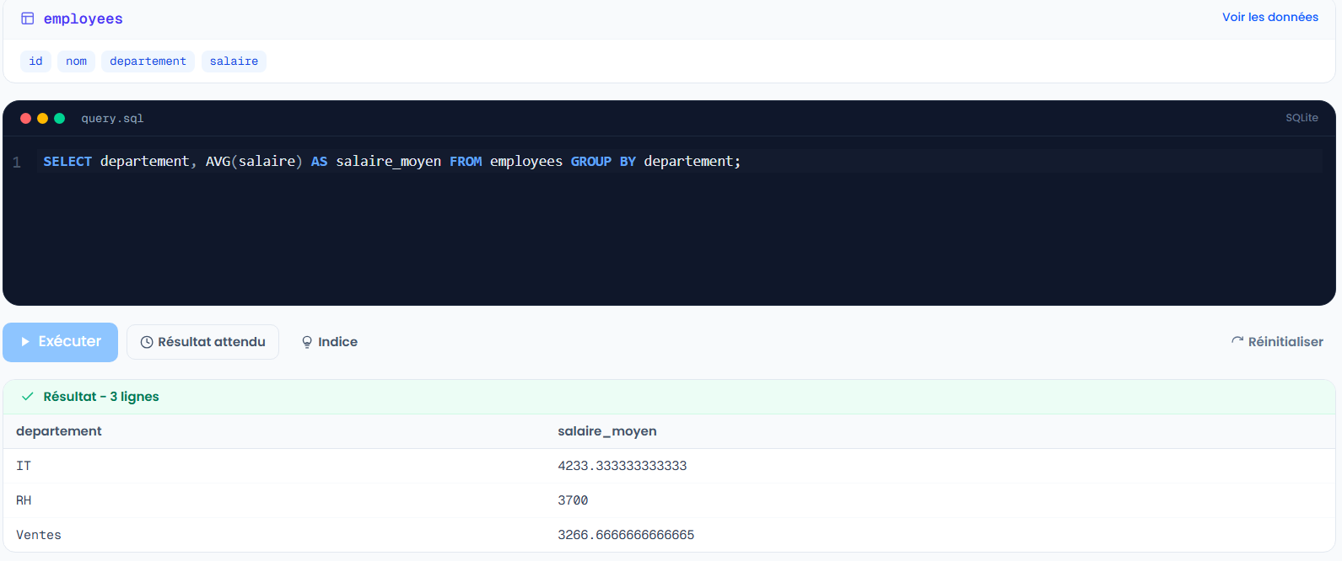Open the Voir les données link

click(1269, 17)
